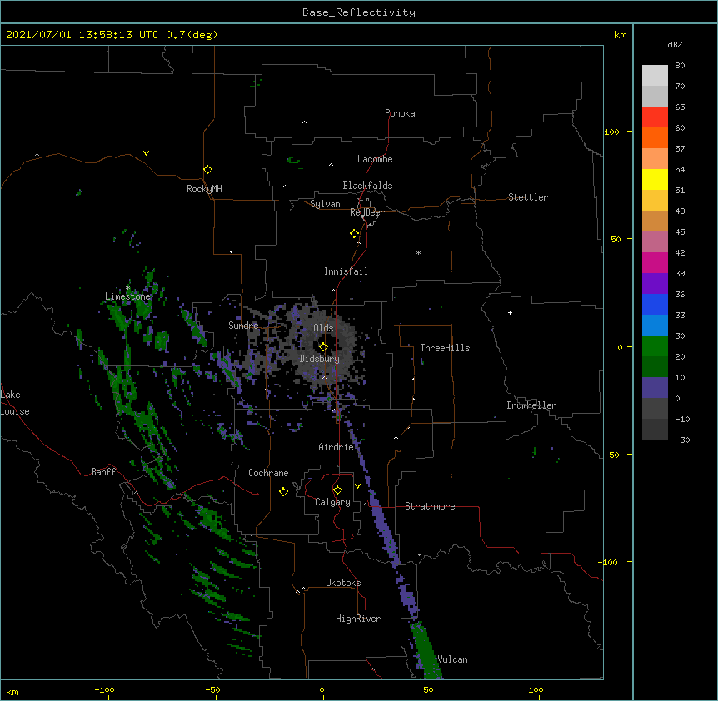Pick the purple 36-39 dBZ legend swatch
This screenshot has width=718, height=701.
[x=655, y=284]
